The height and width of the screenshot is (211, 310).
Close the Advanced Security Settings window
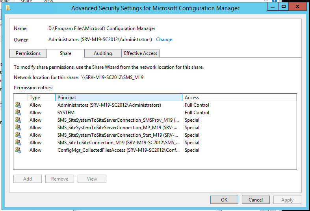[x=297, y=7]
